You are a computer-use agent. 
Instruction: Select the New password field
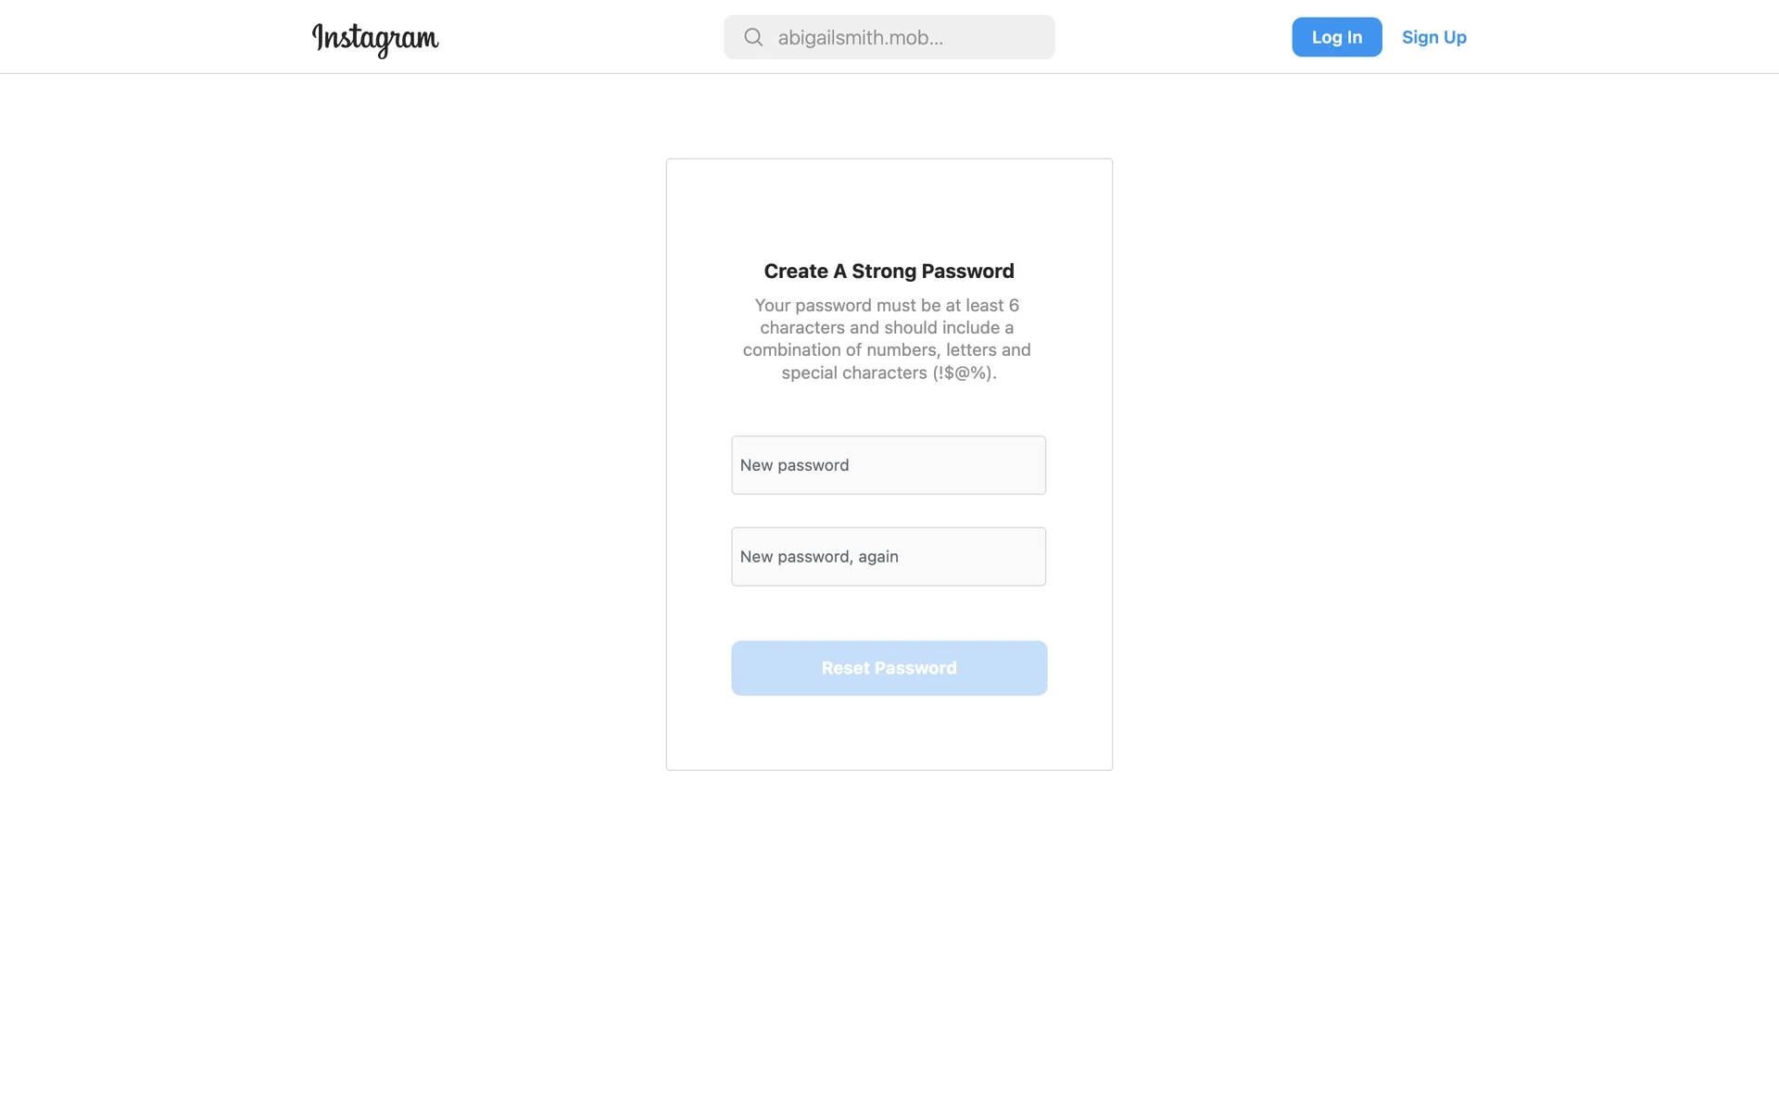(888, 465)
